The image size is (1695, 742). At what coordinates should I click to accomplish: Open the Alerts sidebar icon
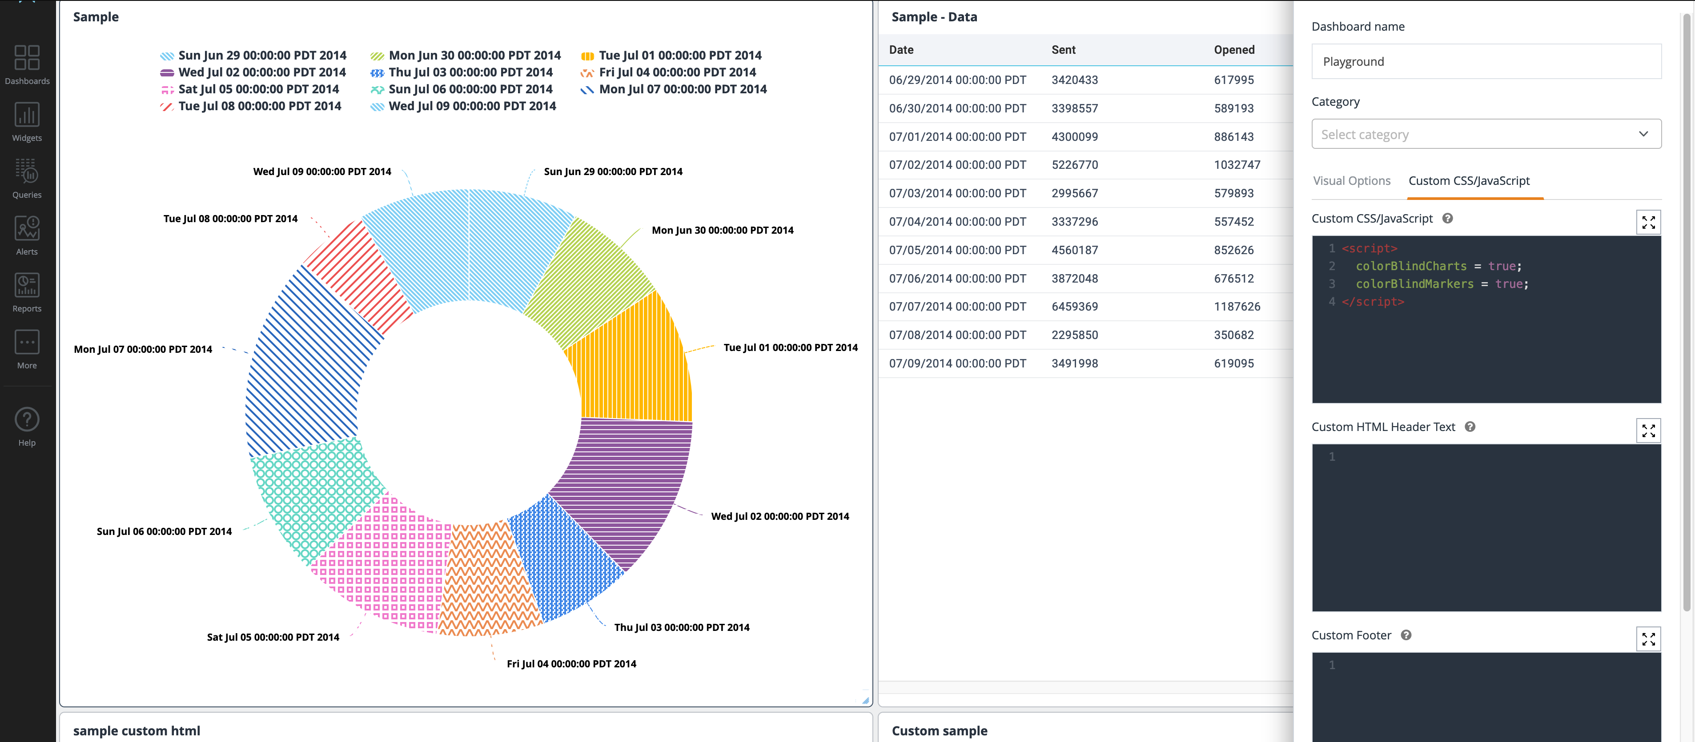(27, 235)
